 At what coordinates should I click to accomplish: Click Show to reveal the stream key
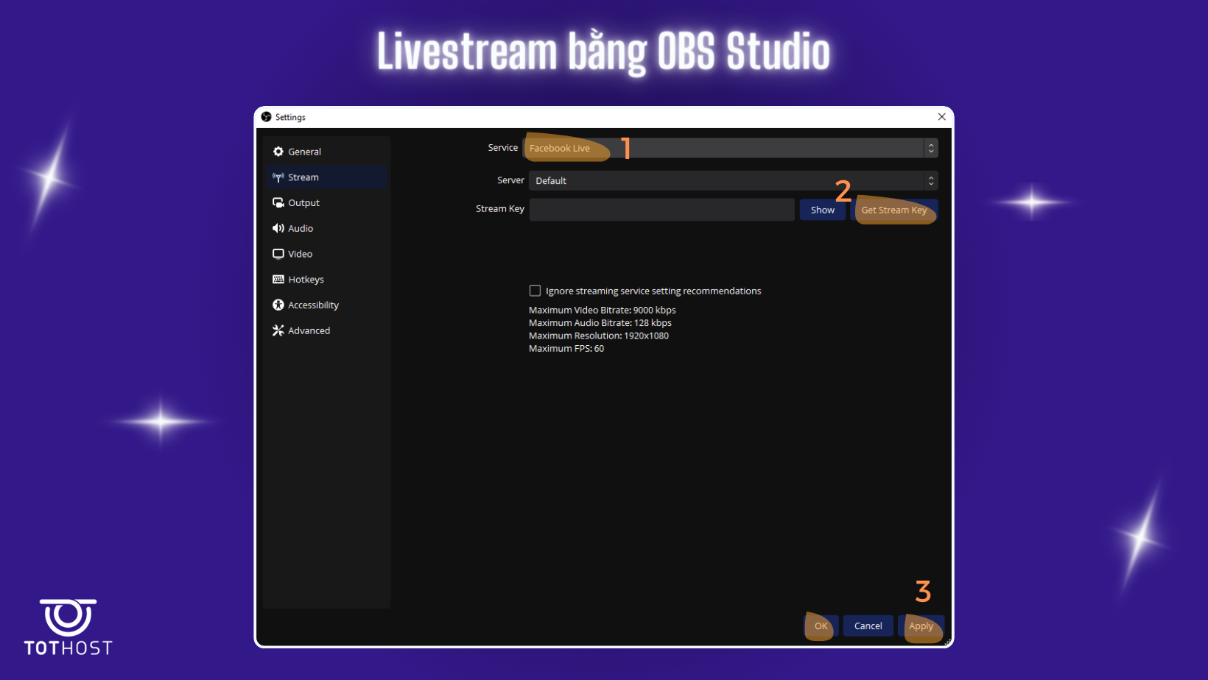(x=822, y=209)
